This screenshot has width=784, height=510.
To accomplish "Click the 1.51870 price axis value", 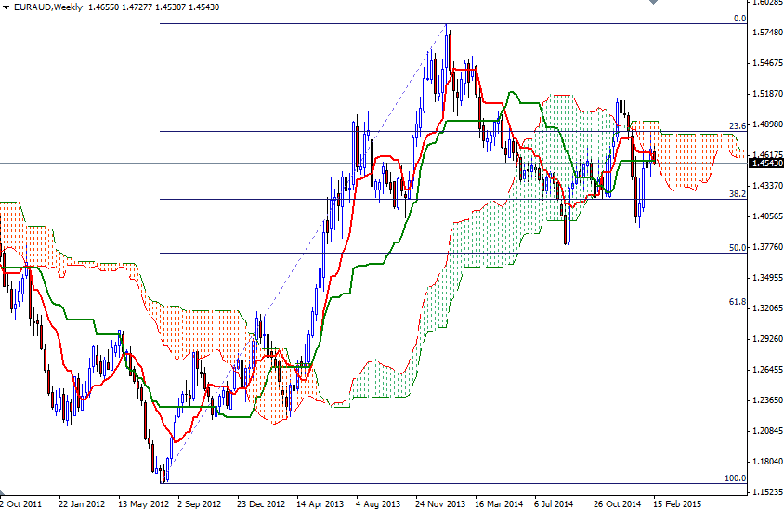I will (x=767, y=94).
